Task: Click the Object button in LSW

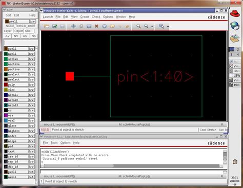Action: point(19,31)
